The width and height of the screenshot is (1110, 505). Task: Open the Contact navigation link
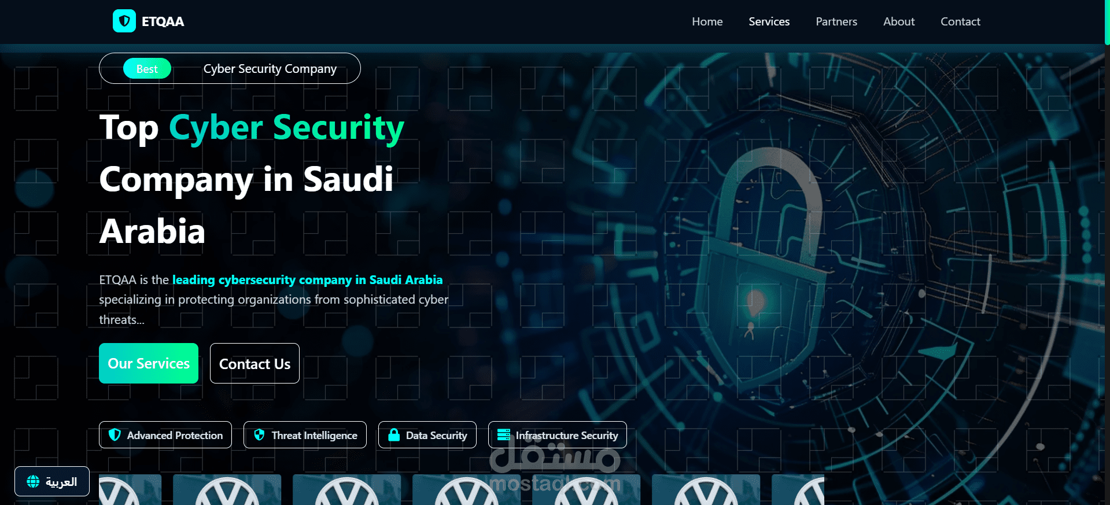tap(960, 21)
